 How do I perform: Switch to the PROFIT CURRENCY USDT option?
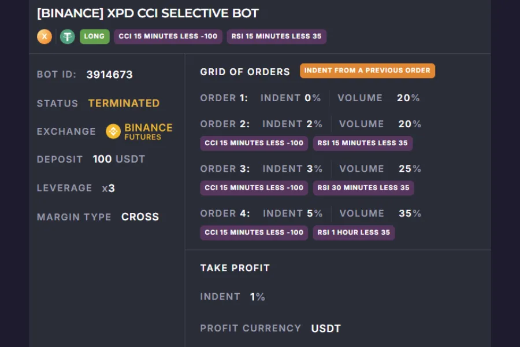(x=326, y=328)
